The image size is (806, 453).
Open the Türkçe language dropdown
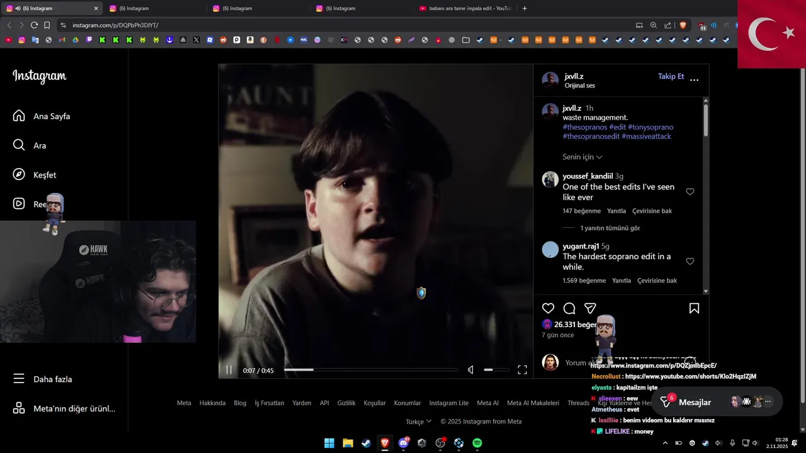pyautogui.click(x=419, y=422)
